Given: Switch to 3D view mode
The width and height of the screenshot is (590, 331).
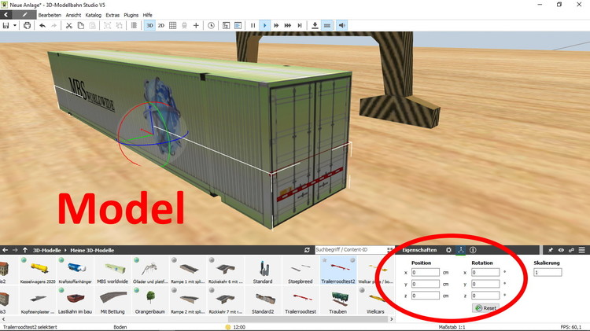Looking at the screenshot, I should pyautogui.click(x=149, y=26).
